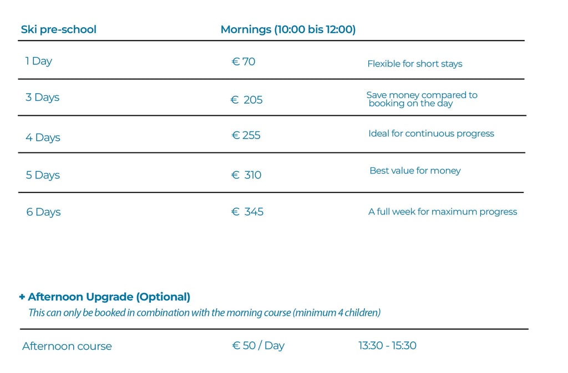The width and height of the screenshot is (568, 373).
Task: Choose the "4 Days" course option
Action: [x=43, y=137]
